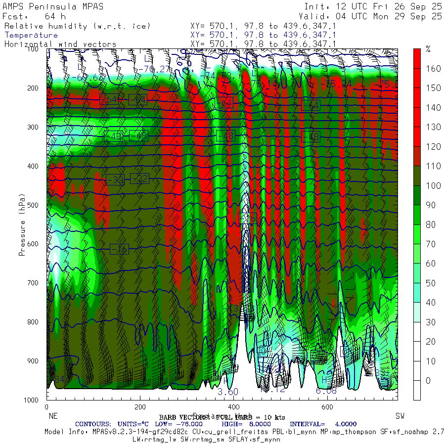Click the 'Pressure (hPa)' axis title
This screenshot has height=445, width=445.
tap(22, 224)
